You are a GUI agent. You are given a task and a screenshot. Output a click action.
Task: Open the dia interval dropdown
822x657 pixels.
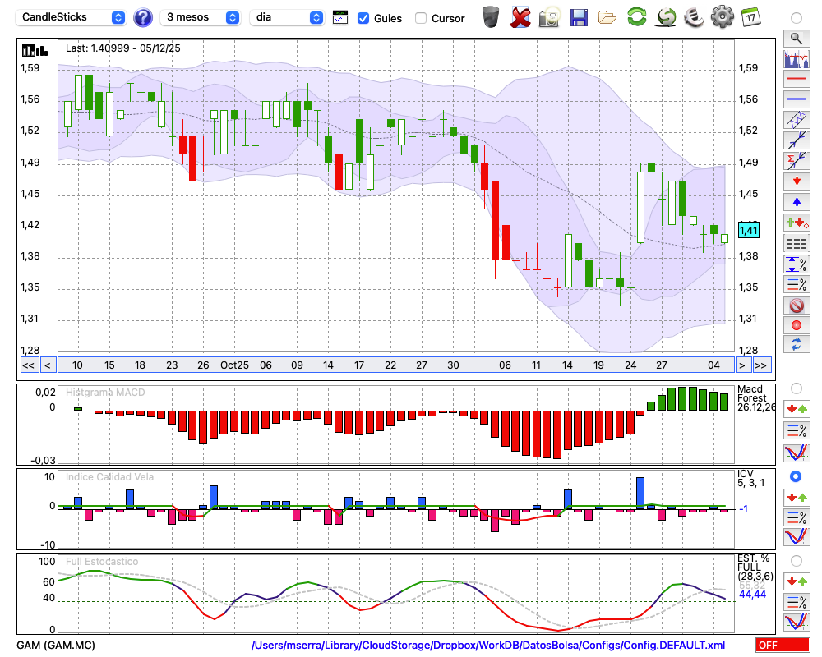coord(287,17)
